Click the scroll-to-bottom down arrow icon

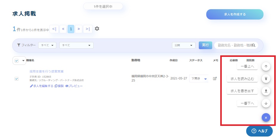[x=266, y=103]
